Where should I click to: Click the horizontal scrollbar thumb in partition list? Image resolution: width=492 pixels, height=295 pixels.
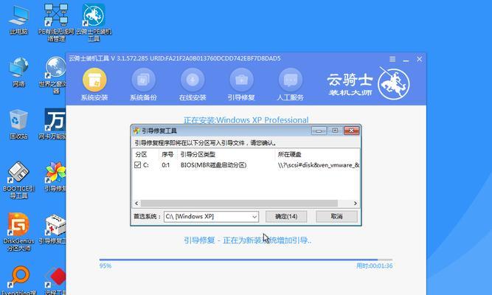tap(239, 204)
